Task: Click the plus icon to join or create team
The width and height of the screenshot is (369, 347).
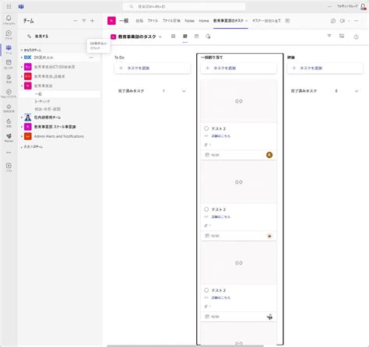Action: (x=92, y=21)
